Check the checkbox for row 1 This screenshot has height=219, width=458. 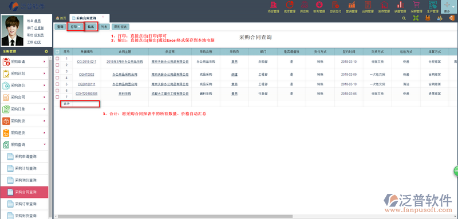(57, 59)
